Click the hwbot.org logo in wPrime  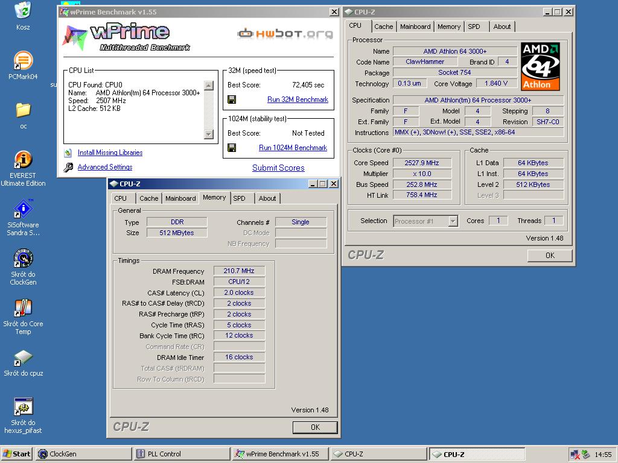click(x=285, y=34)
